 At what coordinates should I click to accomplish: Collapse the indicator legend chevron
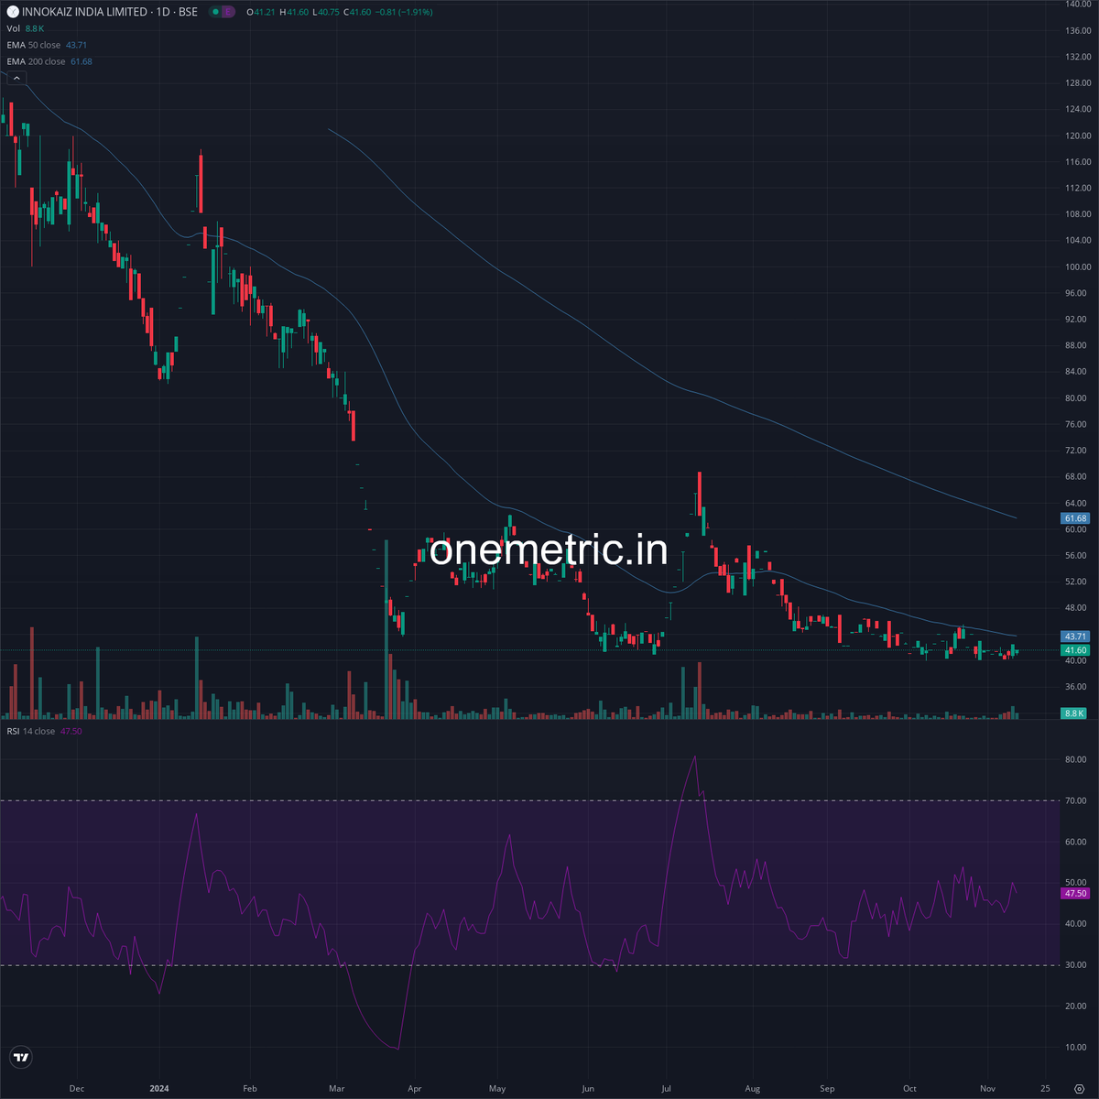click(x=16, y=78)
